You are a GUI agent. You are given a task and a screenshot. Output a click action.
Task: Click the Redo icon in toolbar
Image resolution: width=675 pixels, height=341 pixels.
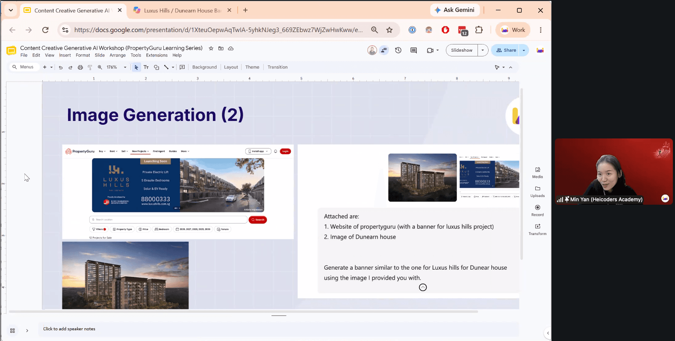71,67
